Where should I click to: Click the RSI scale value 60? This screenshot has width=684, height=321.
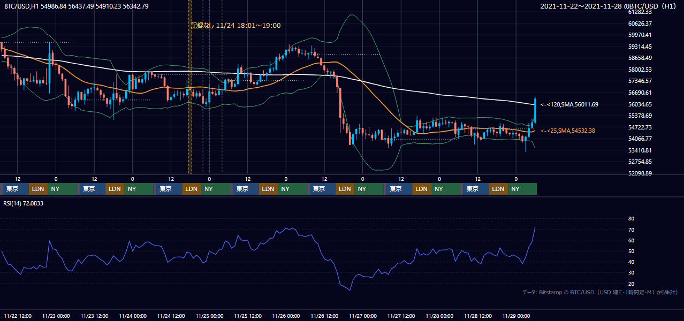(x=631, y=240)
